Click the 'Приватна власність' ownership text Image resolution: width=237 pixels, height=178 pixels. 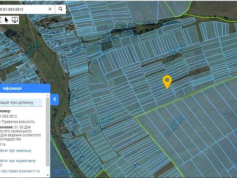click(x=18, y=122)
